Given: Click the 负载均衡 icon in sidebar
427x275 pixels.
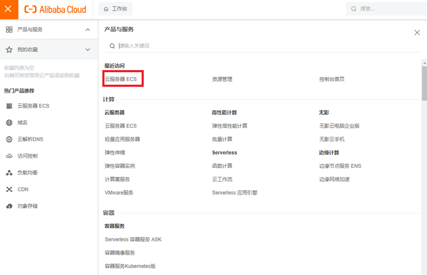Looking at the screenshot, I should click(9, 173).
